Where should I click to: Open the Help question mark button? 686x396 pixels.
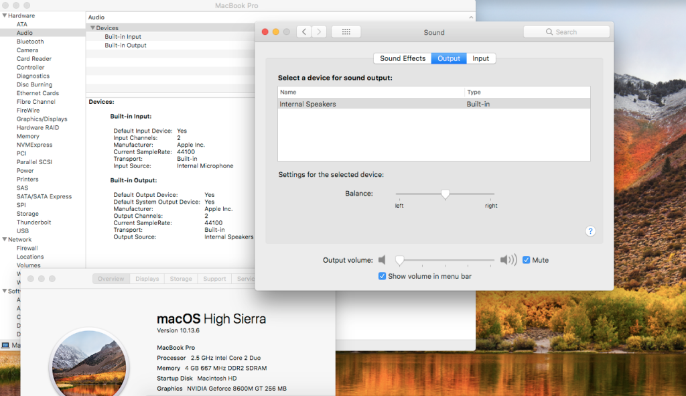(590, 231)
